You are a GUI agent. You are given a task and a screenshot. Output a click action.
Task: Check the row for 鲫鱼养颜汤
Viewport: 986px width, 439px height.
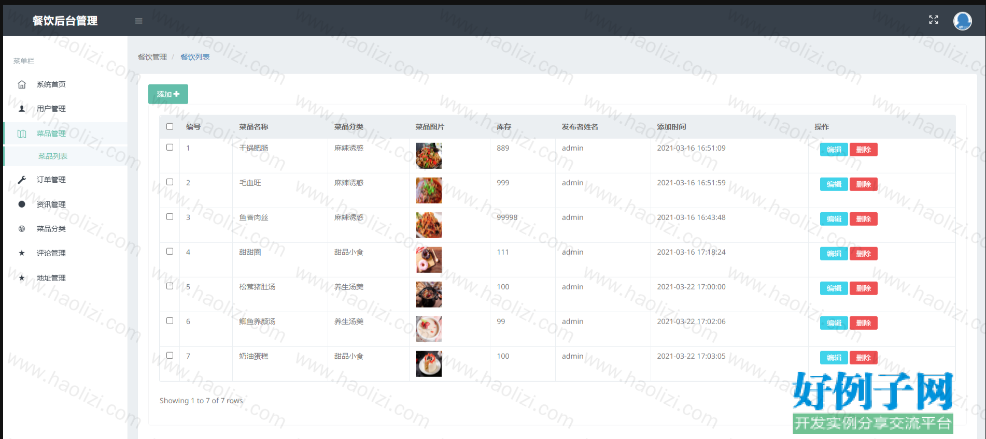click(x=170, y=320)
